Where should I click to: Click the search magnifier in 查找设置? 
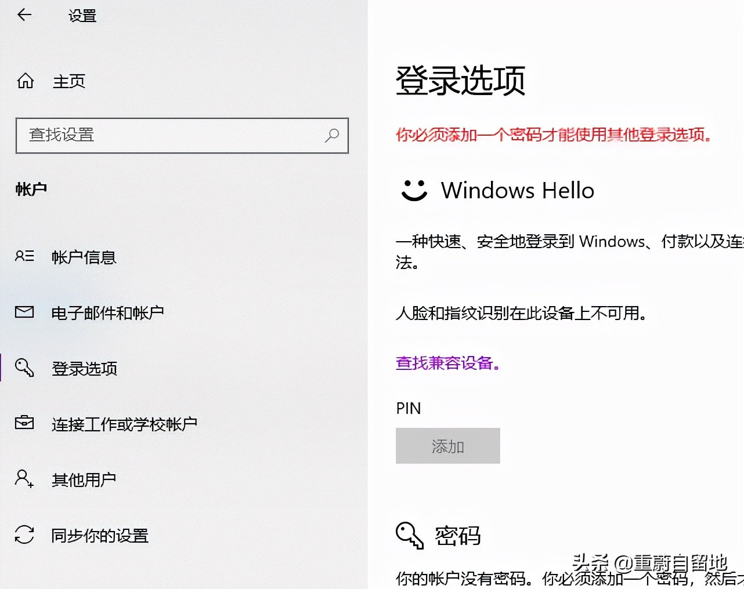332,136
